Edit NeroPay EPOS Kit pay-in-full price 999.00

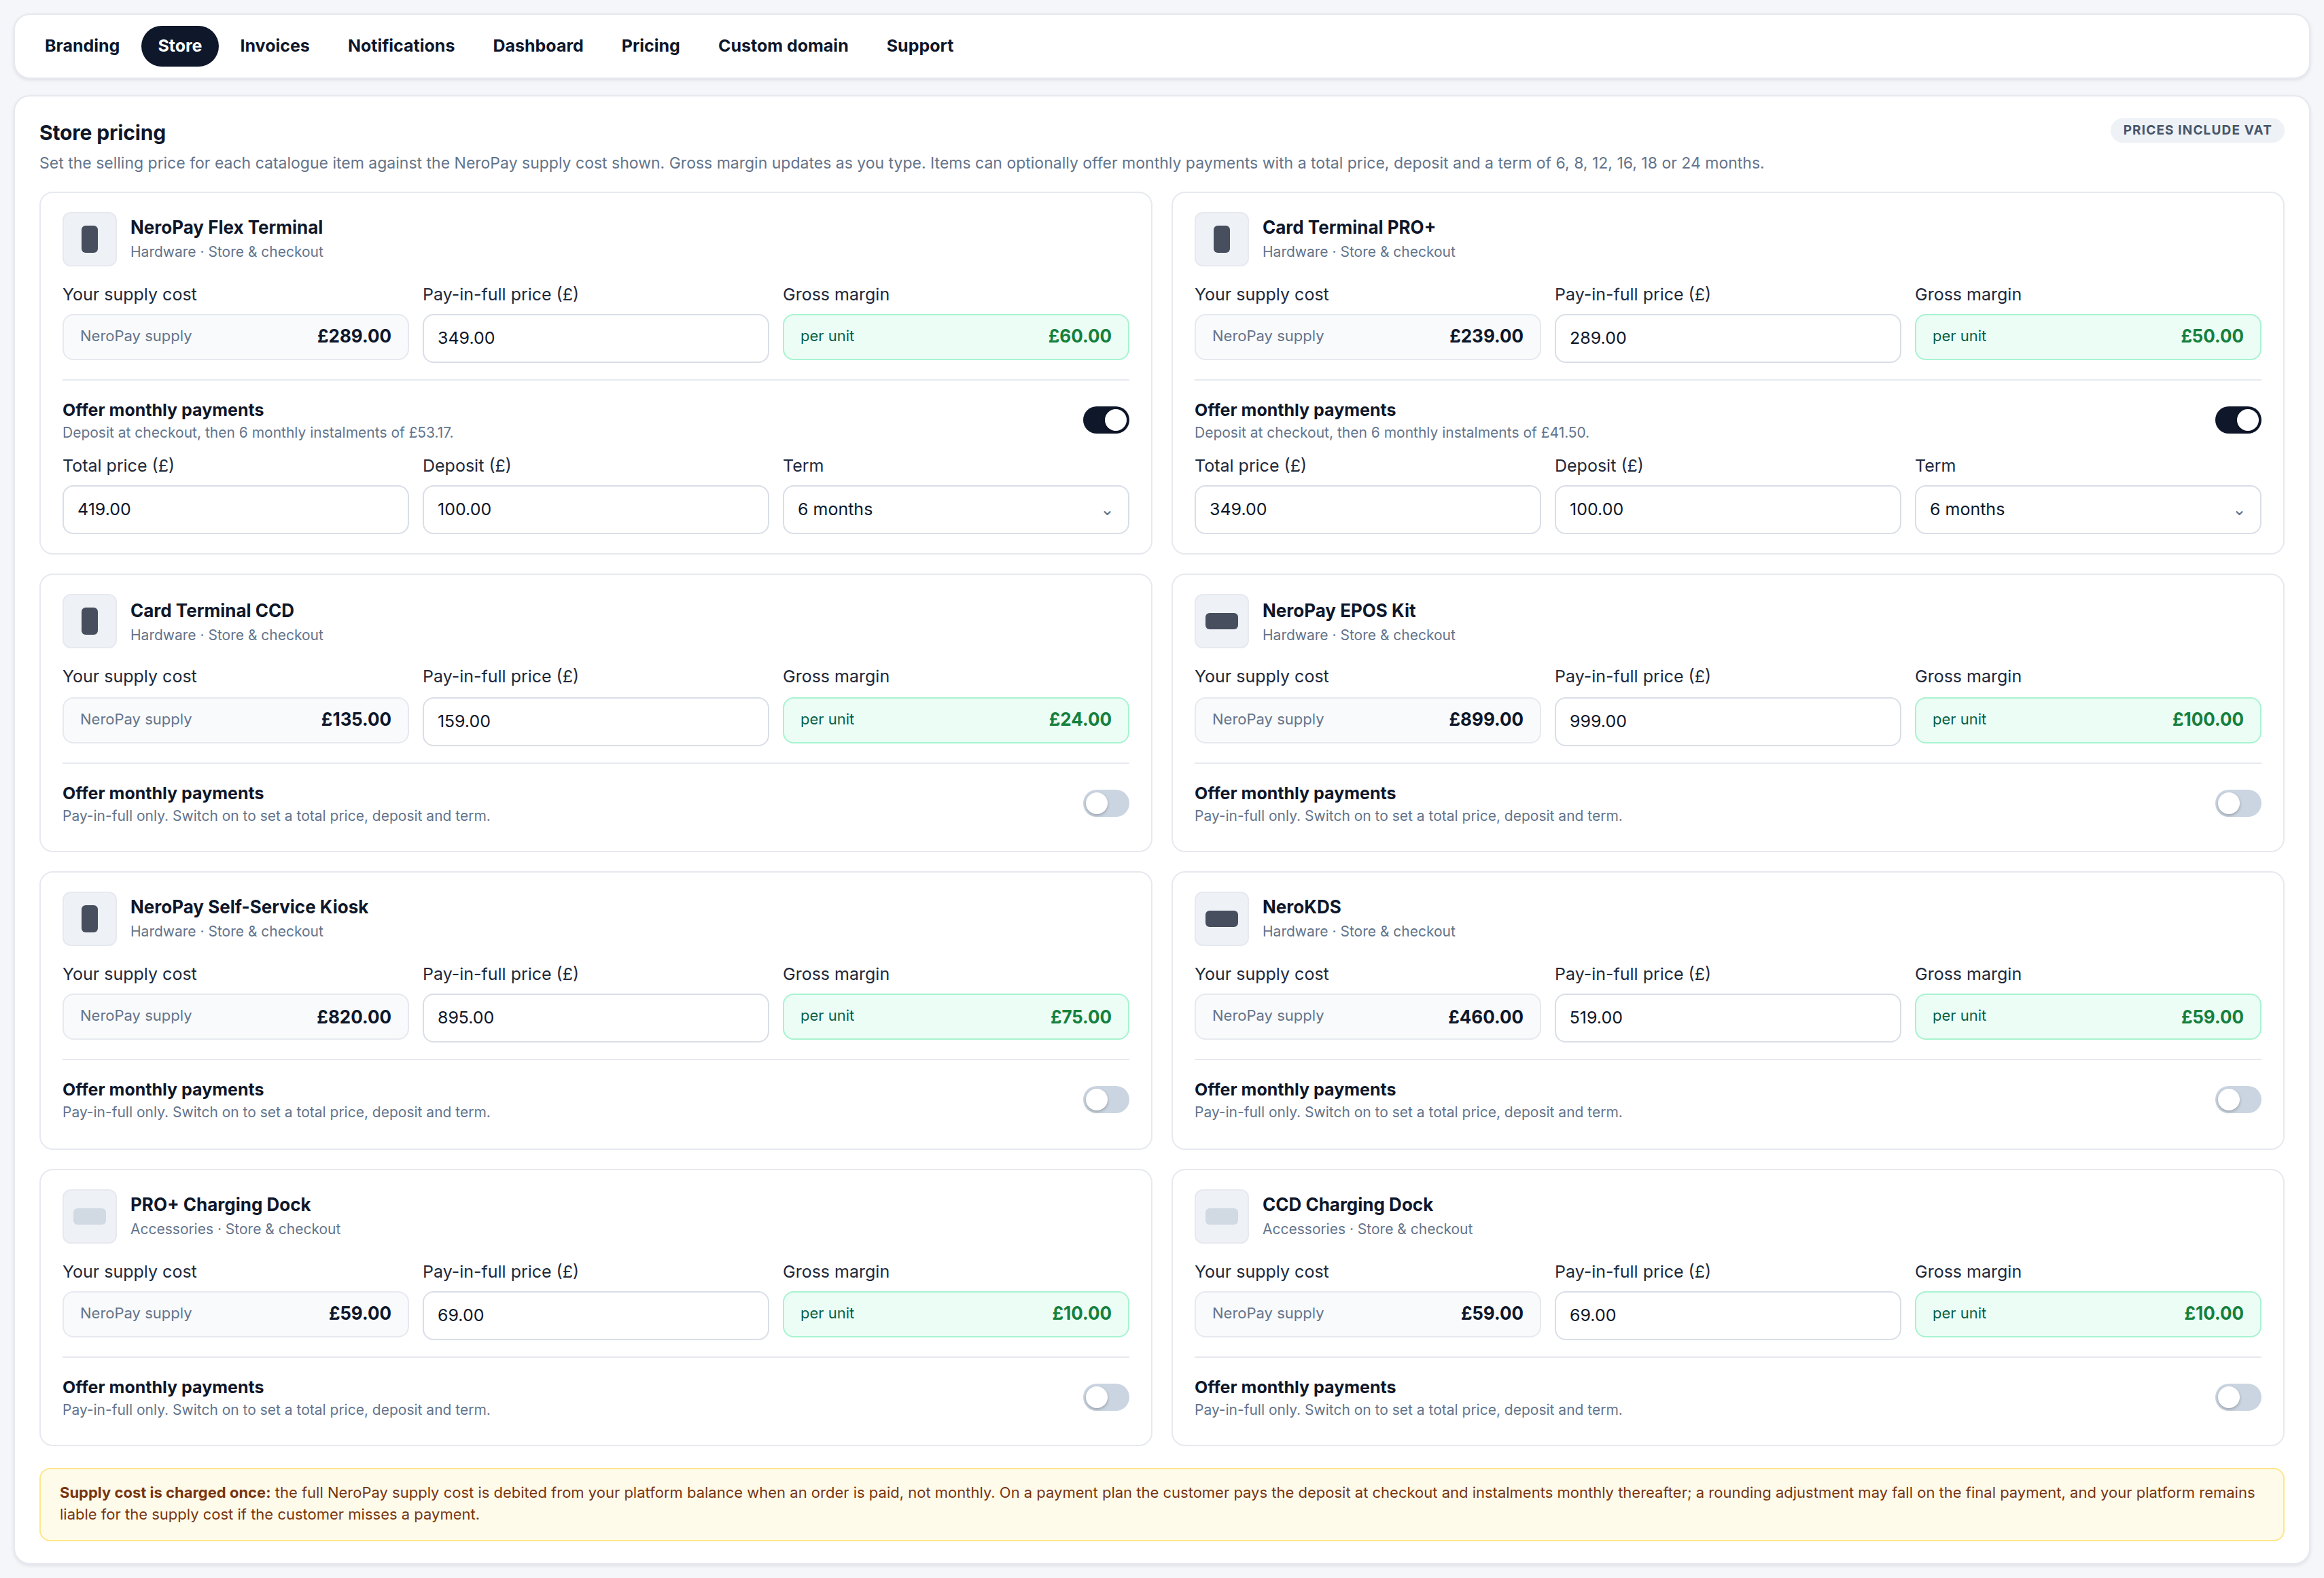(1727, 721)
